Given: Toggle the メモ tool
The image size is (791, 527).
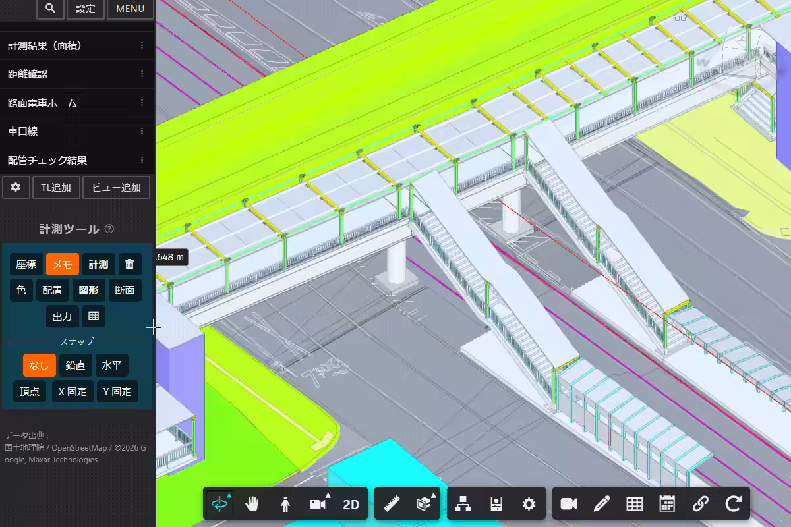Looking at the screenshot, I should pyautogui.click(x=63, y=264).
